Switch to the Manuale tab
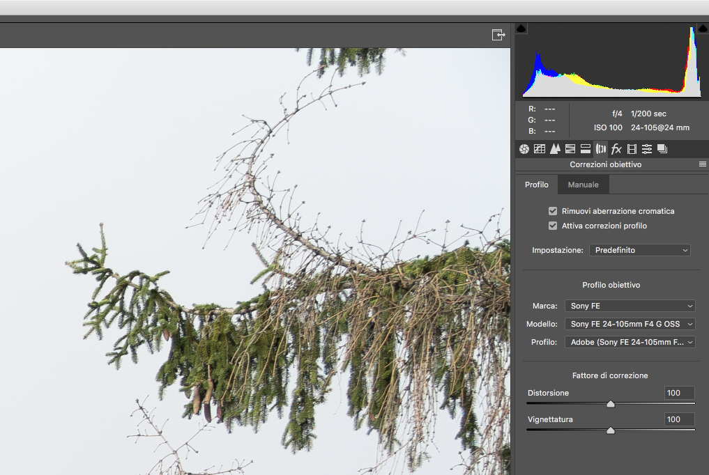 (584, 185)
